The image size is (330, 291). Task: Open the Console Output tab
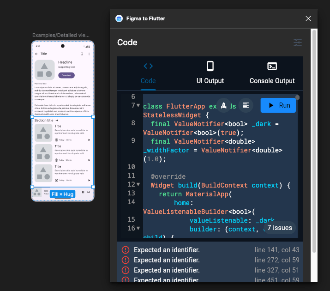coord(272,73)
